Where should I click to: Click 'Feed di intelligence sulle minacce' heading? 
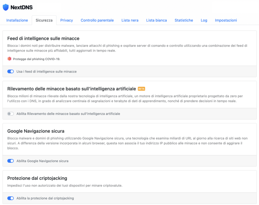click(x=43, y=38)
